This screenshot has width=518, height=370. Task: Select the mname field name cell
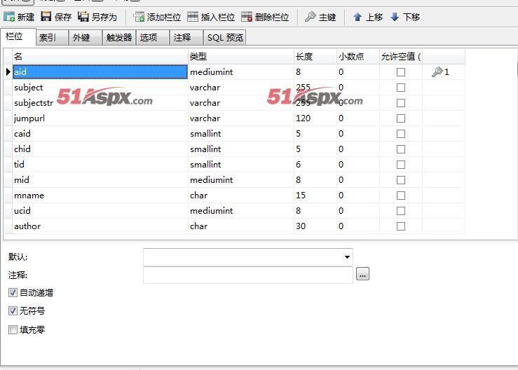[x=100, y=196]
